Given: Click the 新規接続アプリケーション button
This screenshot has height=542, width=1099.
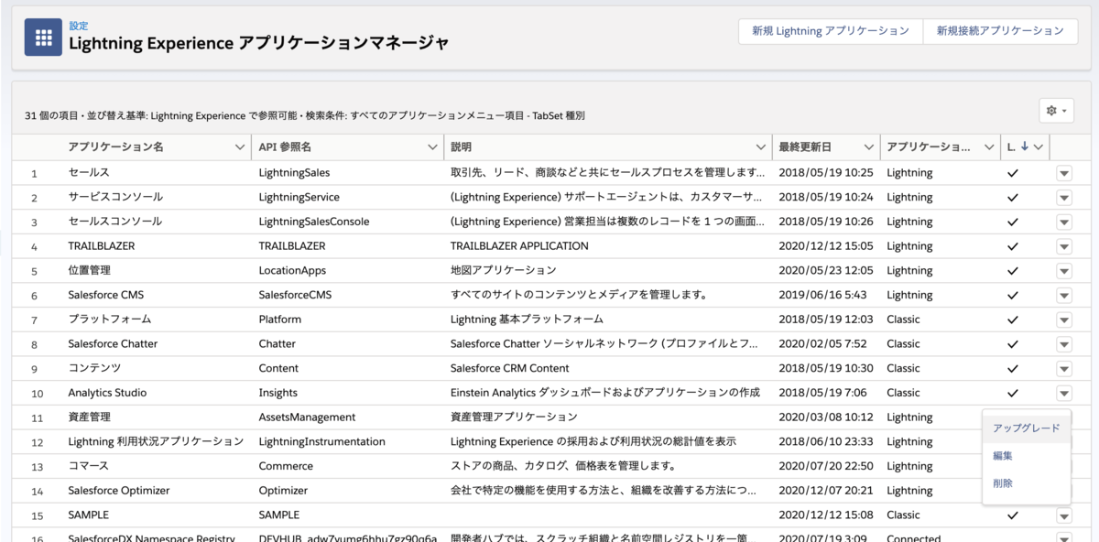Looking at the screenshot, I should tap(1001, 30).
